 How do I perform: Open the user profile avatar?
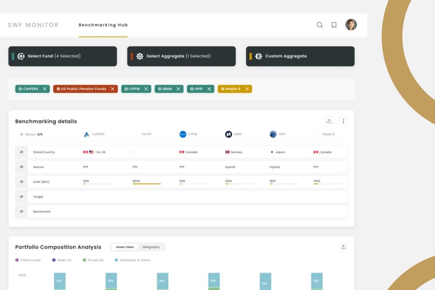point(351,25)
